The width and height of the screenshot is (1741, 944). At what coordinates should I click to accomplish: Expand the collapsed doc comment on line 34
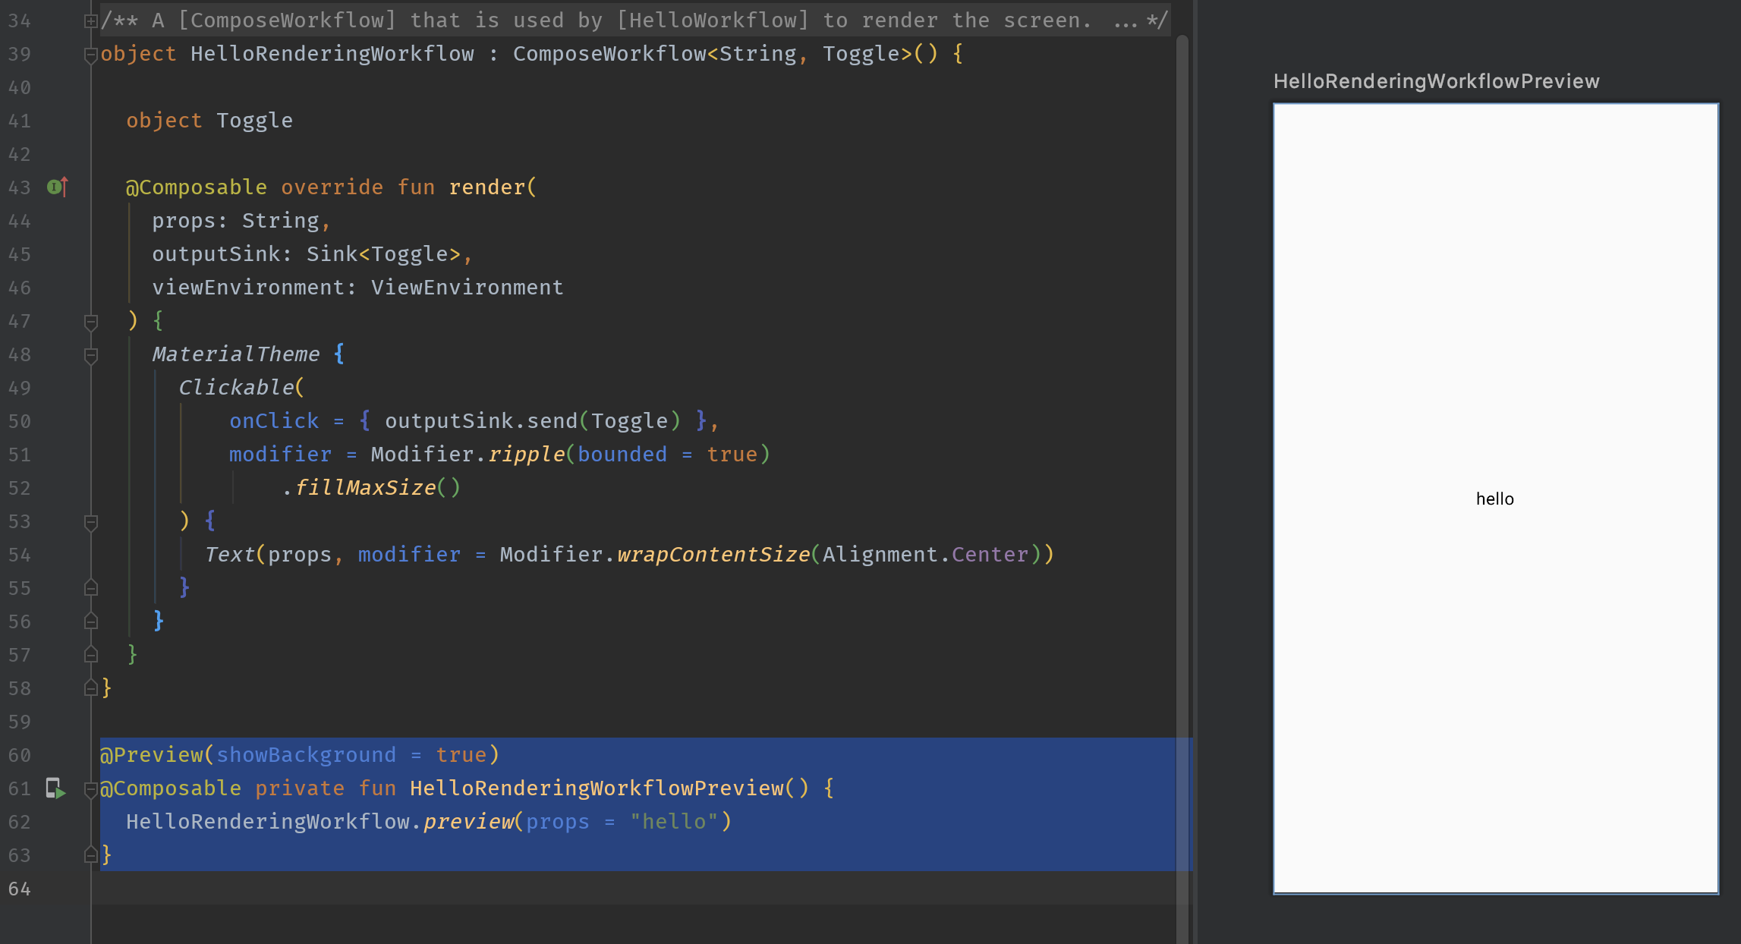click(90, 21)
